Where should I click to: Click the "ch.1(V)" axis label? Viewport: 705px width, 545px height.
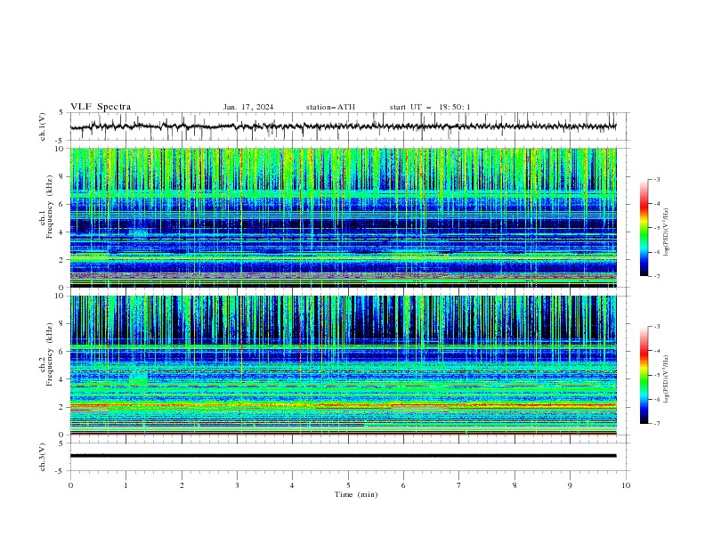(x=43, y=126)
